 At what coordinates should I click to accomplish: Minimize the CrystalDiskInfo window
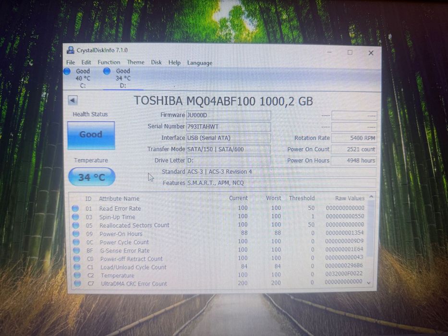pyautogui.click(x=329, y=52)
